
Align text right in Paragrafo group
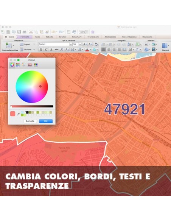(x=114, y=50)
